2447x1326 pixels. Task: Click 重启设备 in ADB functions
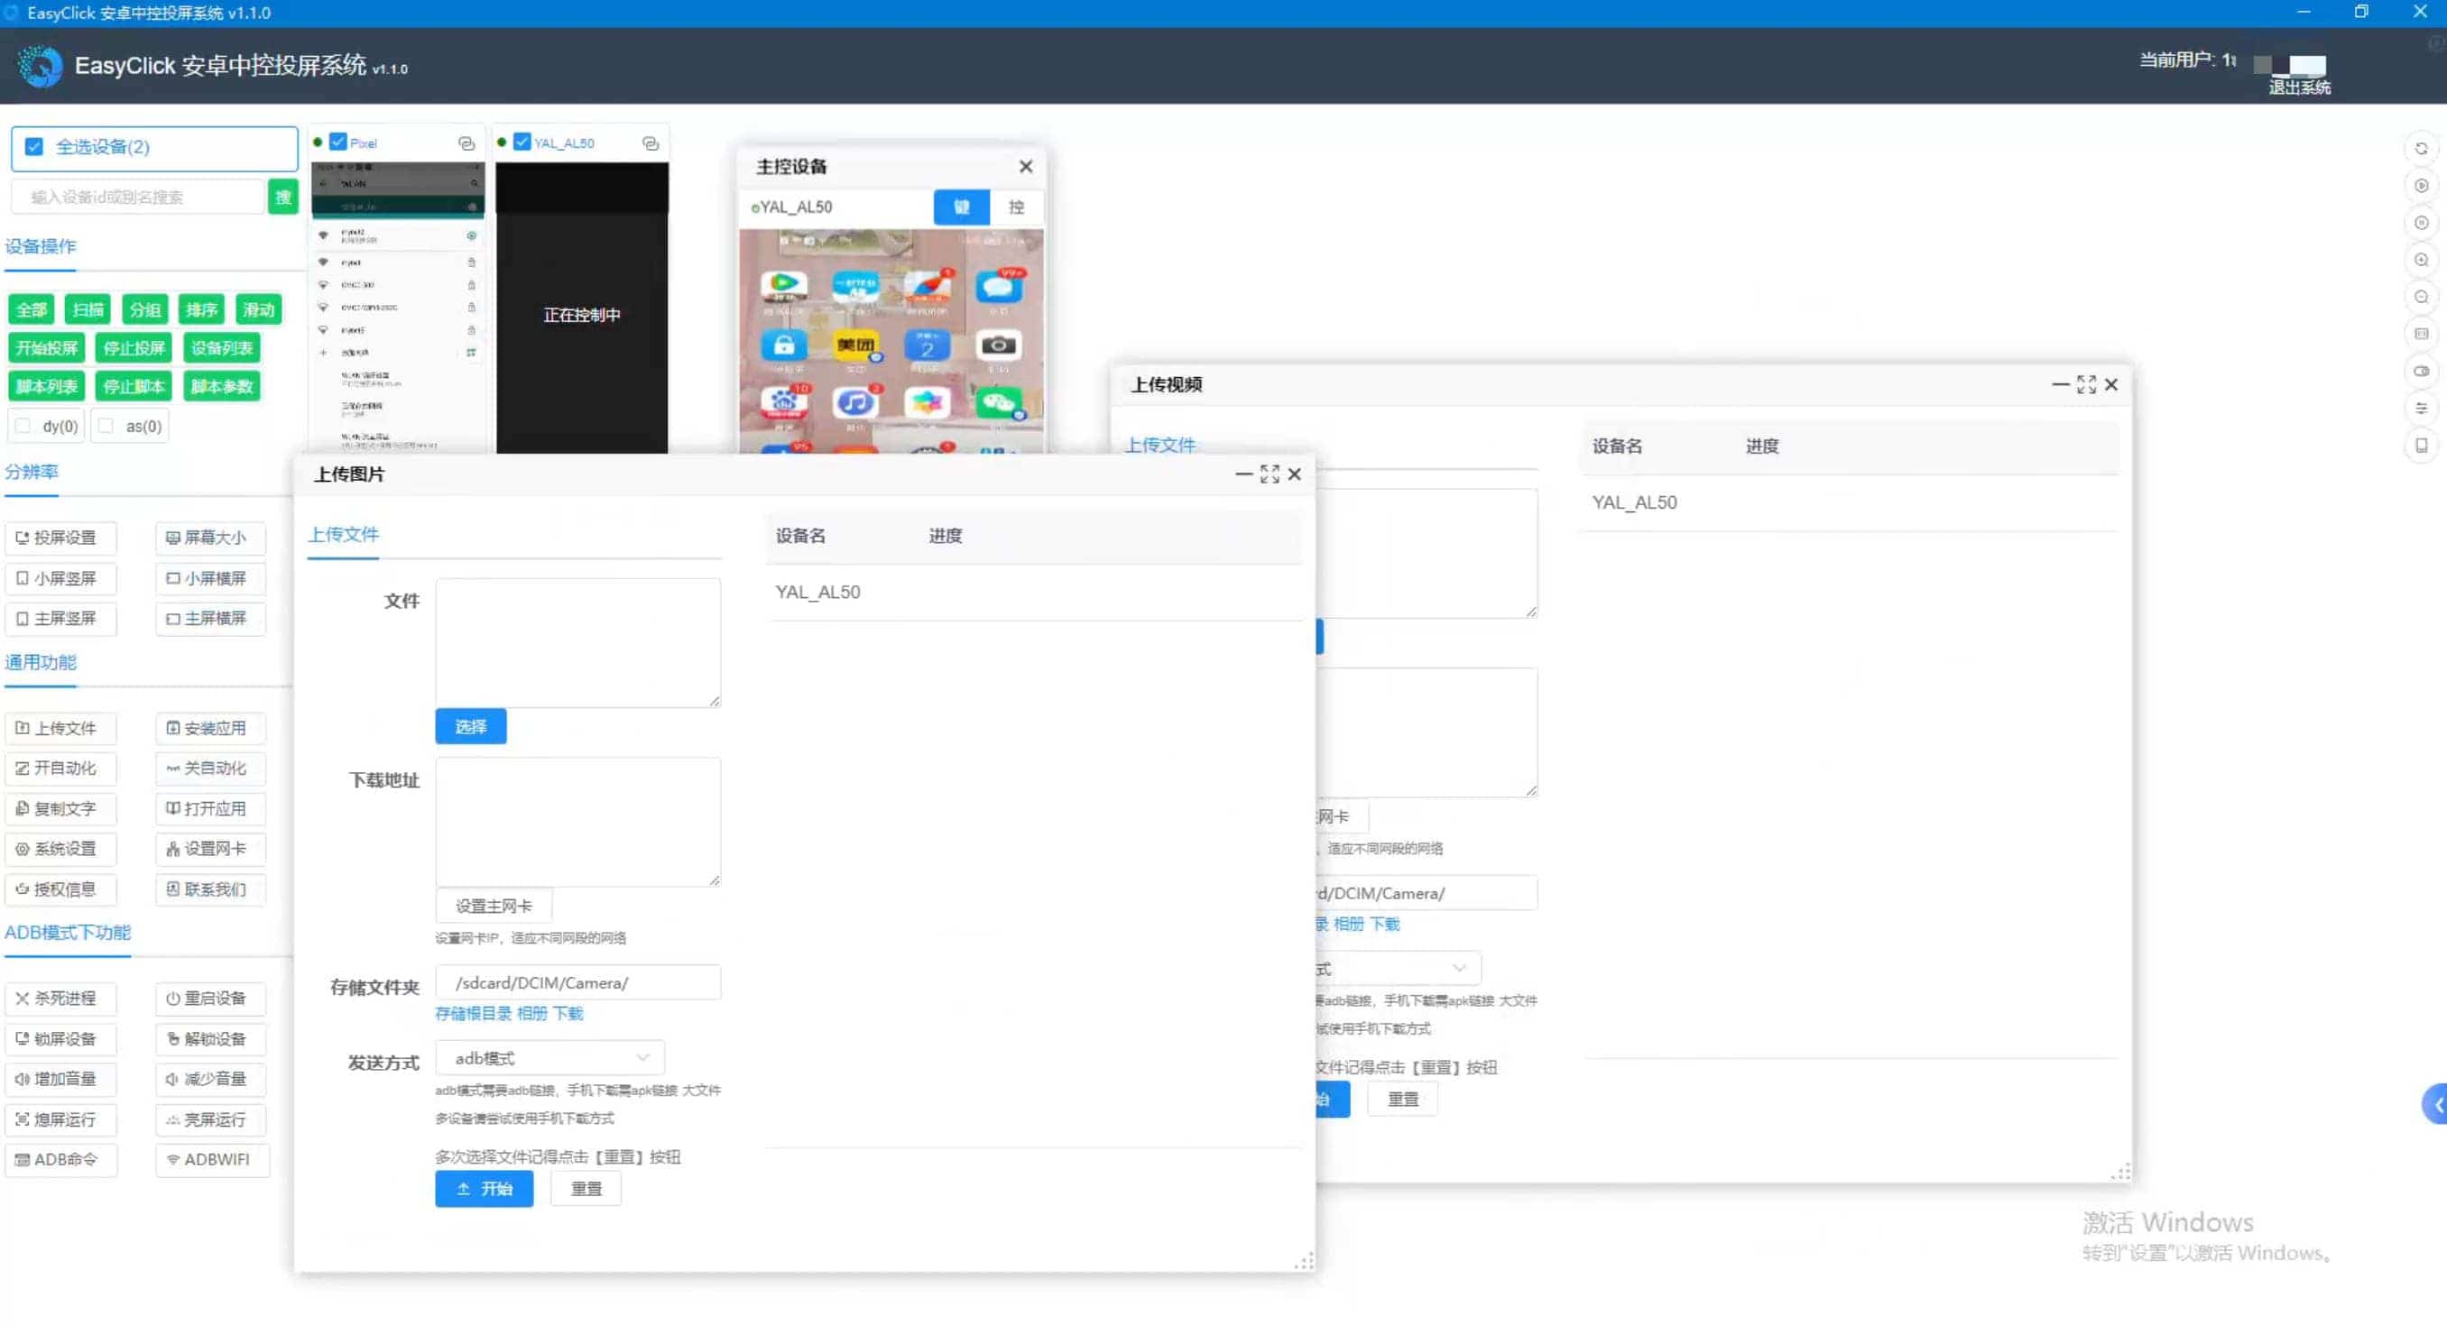(x=210, y=999)
